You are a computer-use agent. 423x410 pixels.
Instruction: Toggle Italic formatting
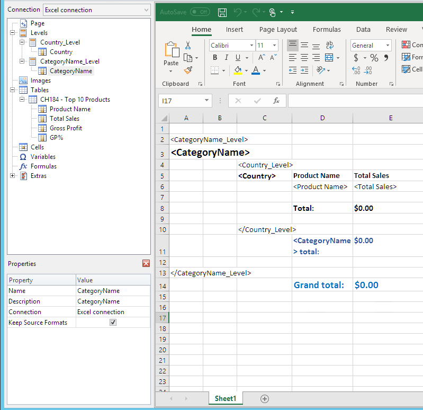(227, 58)
